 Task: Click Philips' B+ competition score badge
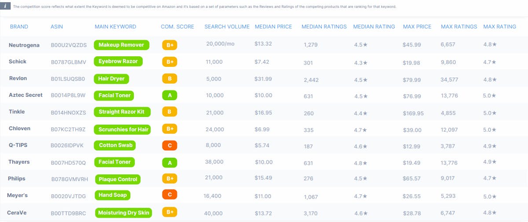point(169,178)
